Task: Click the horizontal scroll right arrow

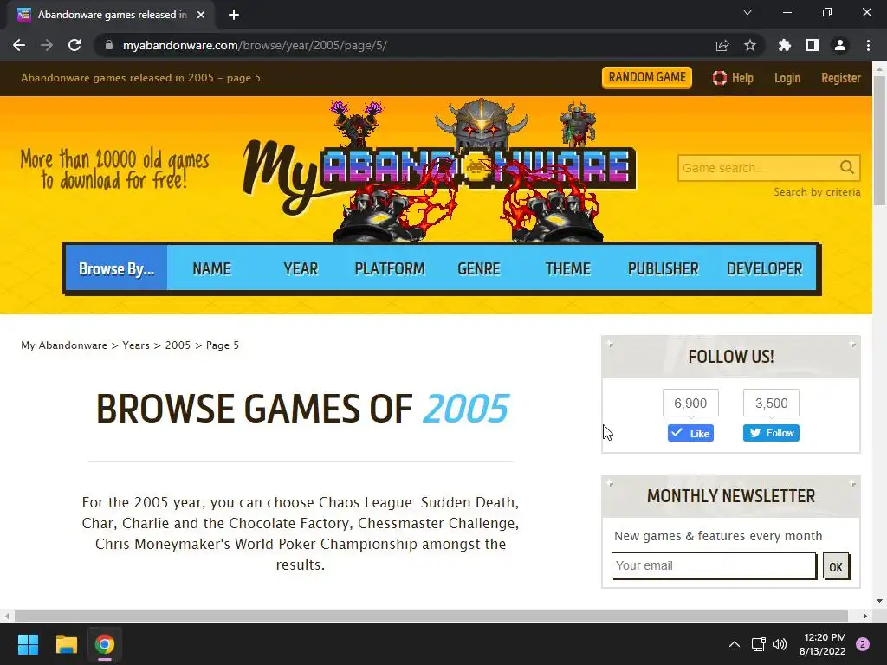Action: click(865, 616)
